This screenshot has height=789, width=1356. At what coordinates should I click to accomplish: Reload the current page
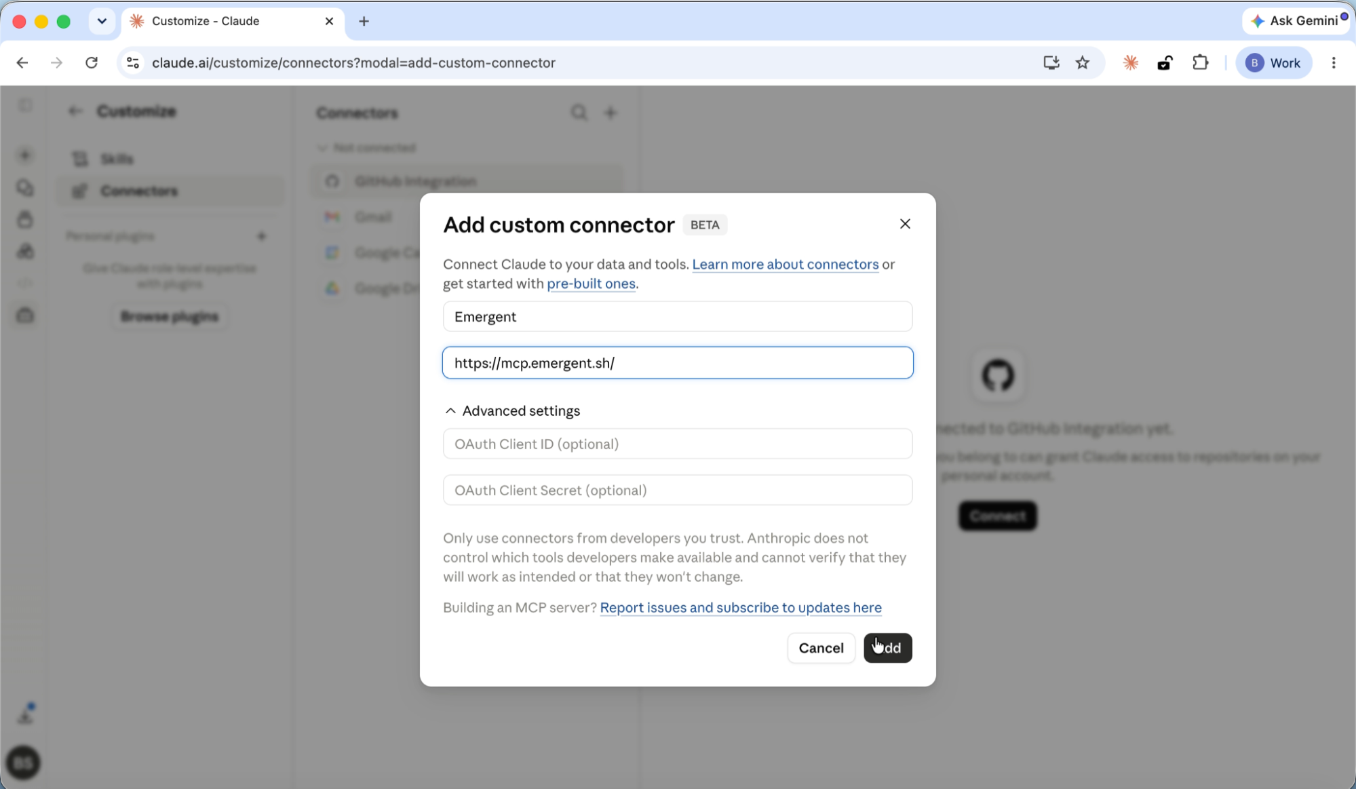click(x=92, y=63)
